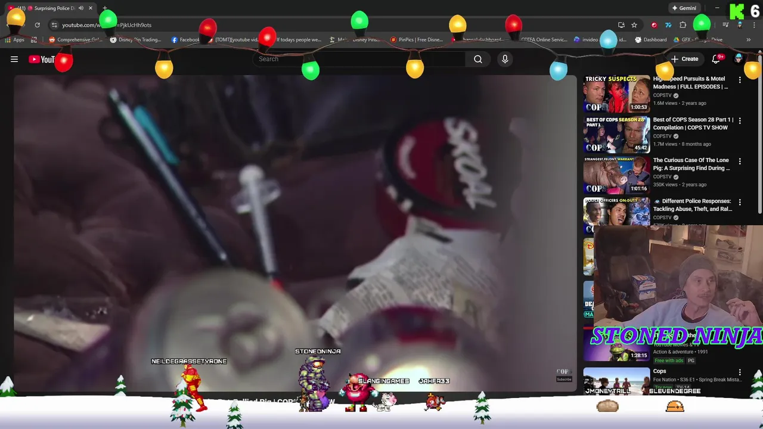
Task: Reload the page with refresh icon
Action: point(37,25)
